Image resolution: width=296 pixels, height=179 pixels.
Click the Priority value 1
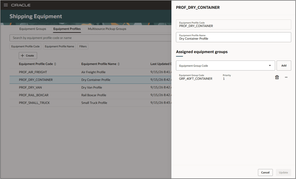point(224,79)
